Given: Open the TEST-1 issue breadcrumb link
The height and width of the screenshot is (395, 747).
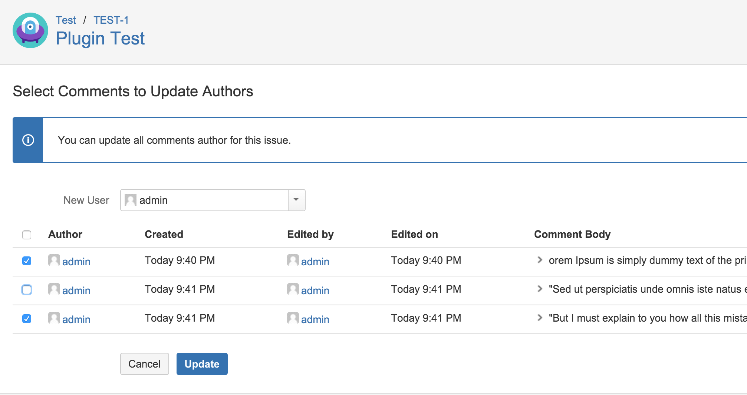Looking at the screenshot, I should [111, 20].
